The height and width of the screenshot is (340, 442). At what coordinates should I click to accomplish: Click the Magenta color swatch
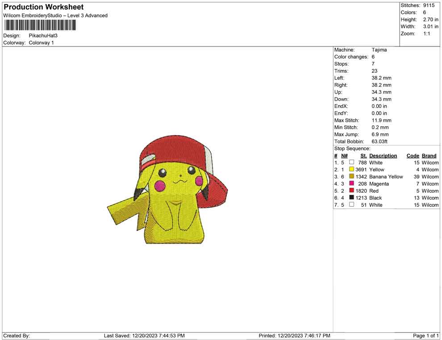click(x=351, y=183)
